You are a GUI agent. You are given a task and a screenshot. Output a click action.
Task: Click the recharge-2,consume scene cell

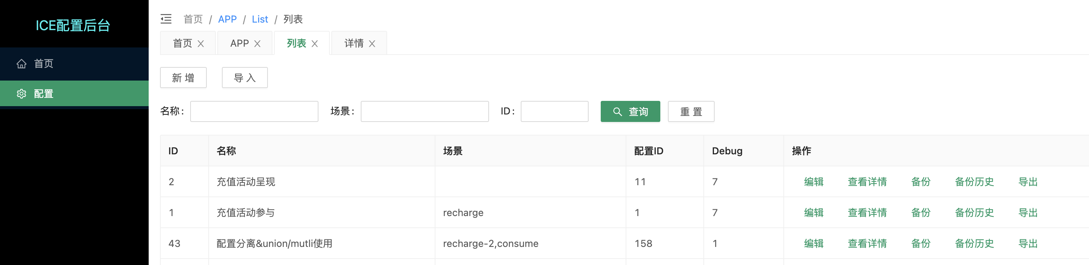click(x=531, y=244)
